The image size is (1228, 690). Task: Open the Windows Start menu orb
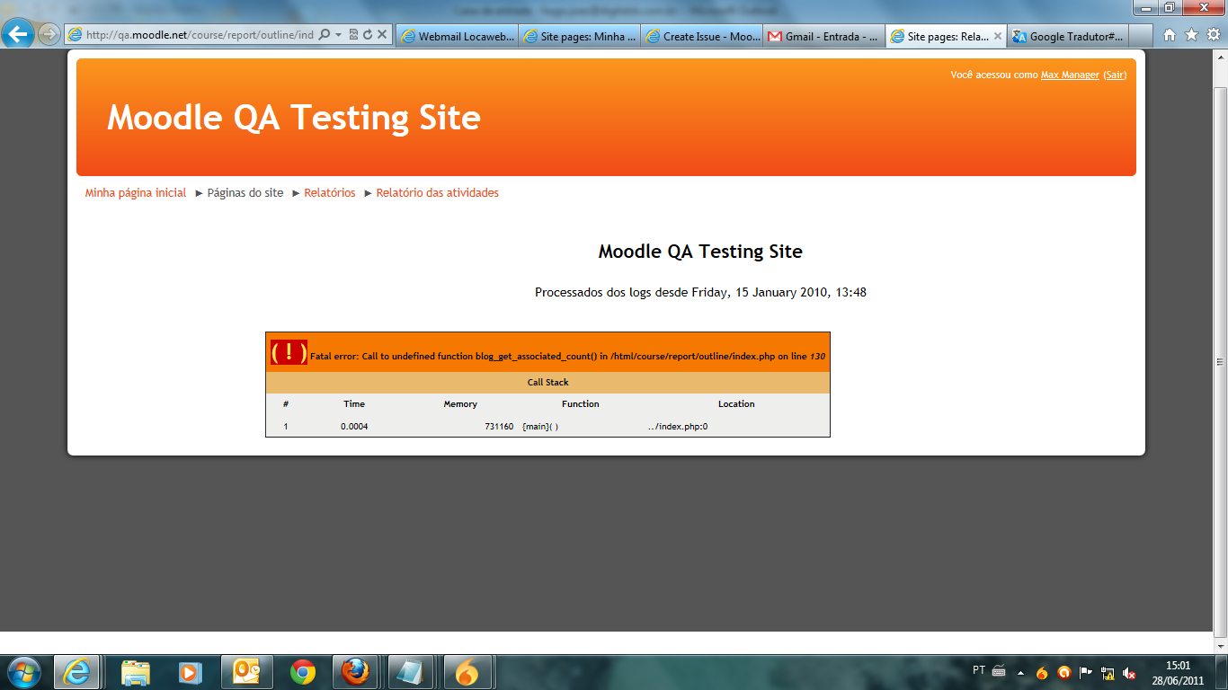pos(23,672)
